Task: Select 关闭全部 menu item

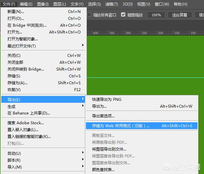Action: click(x=44, y=62)
